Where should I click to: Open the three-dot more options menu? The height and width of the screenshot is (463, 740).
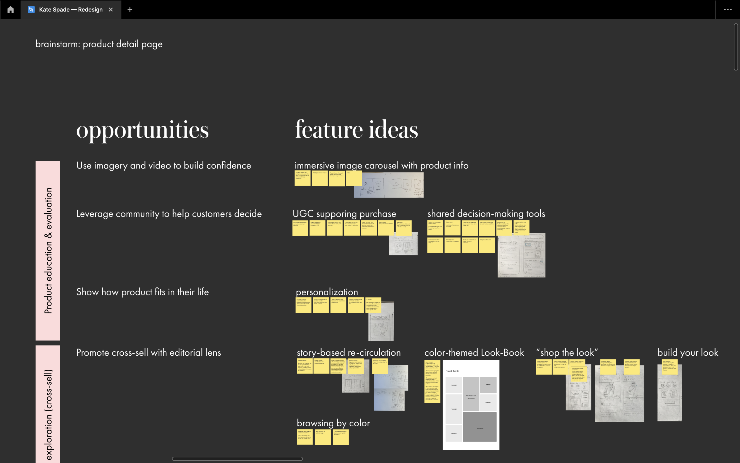[728, 10]
